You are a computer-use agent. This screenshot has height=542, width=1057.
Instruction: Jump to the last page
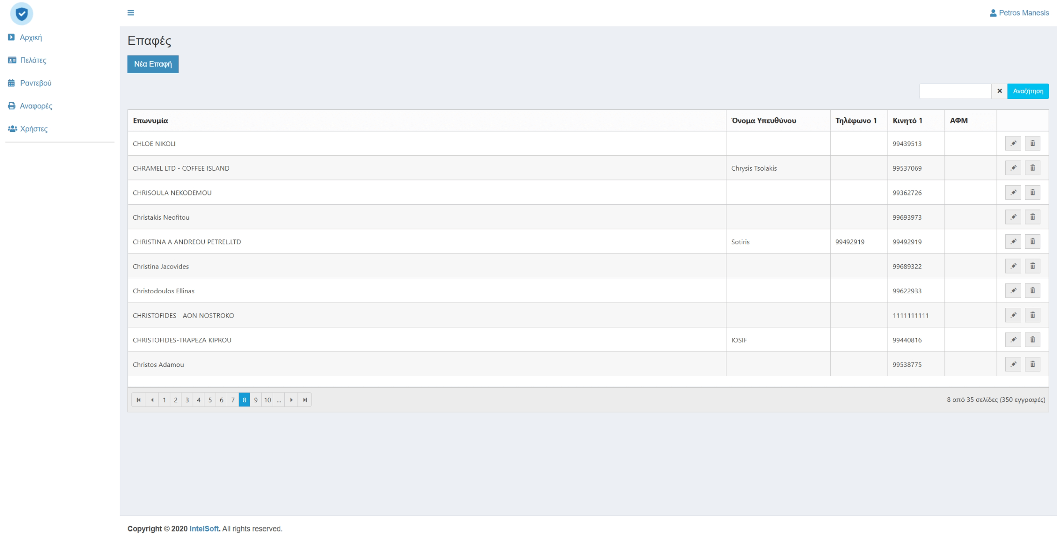[x=305, y=400]
